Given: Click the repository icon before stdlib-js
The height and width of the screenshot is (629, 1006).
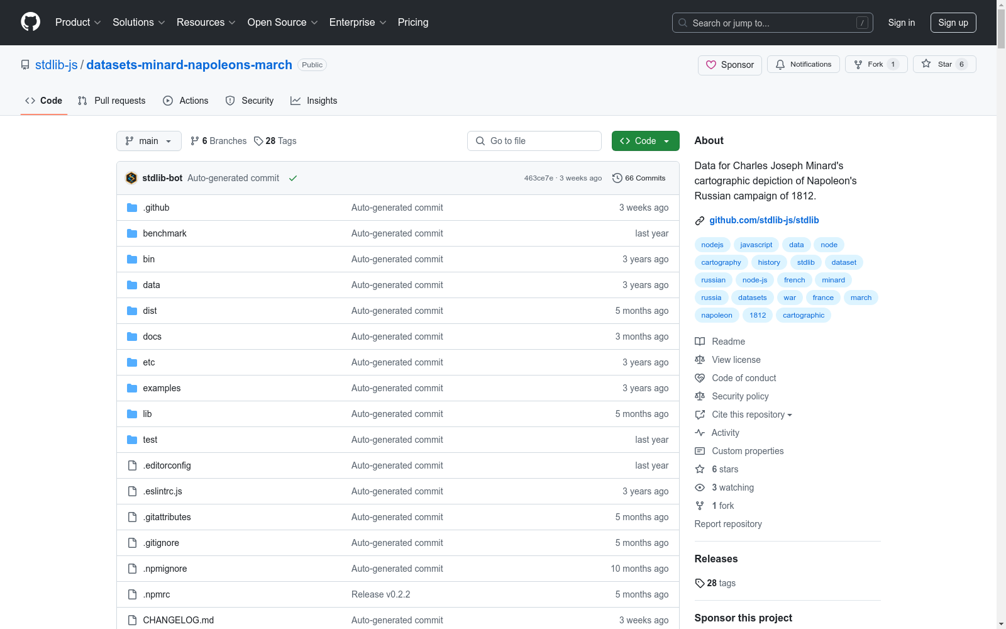Looking at the screenshot, I should coord(25,65).
